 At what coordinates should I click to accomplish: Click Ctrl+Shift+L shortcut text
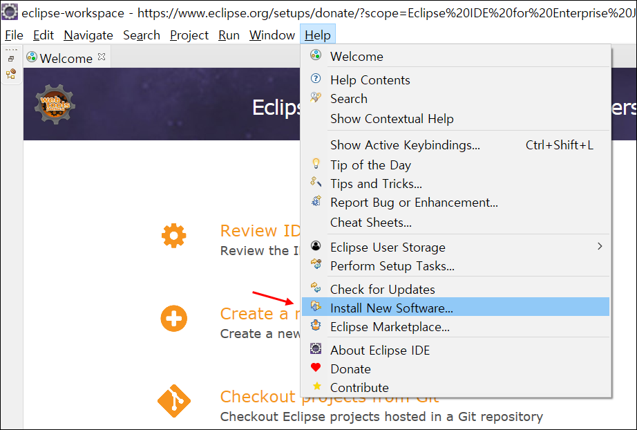coord(560,144)
